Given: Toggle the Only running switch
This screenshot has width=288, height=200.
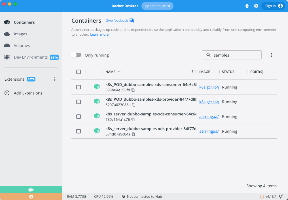Looking at the screenshot, I should pyautogui.click(x=76, y=55).
